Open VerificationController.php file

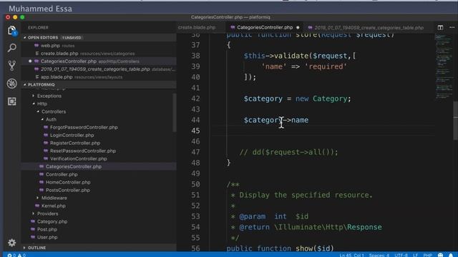[x=78, y=158]
